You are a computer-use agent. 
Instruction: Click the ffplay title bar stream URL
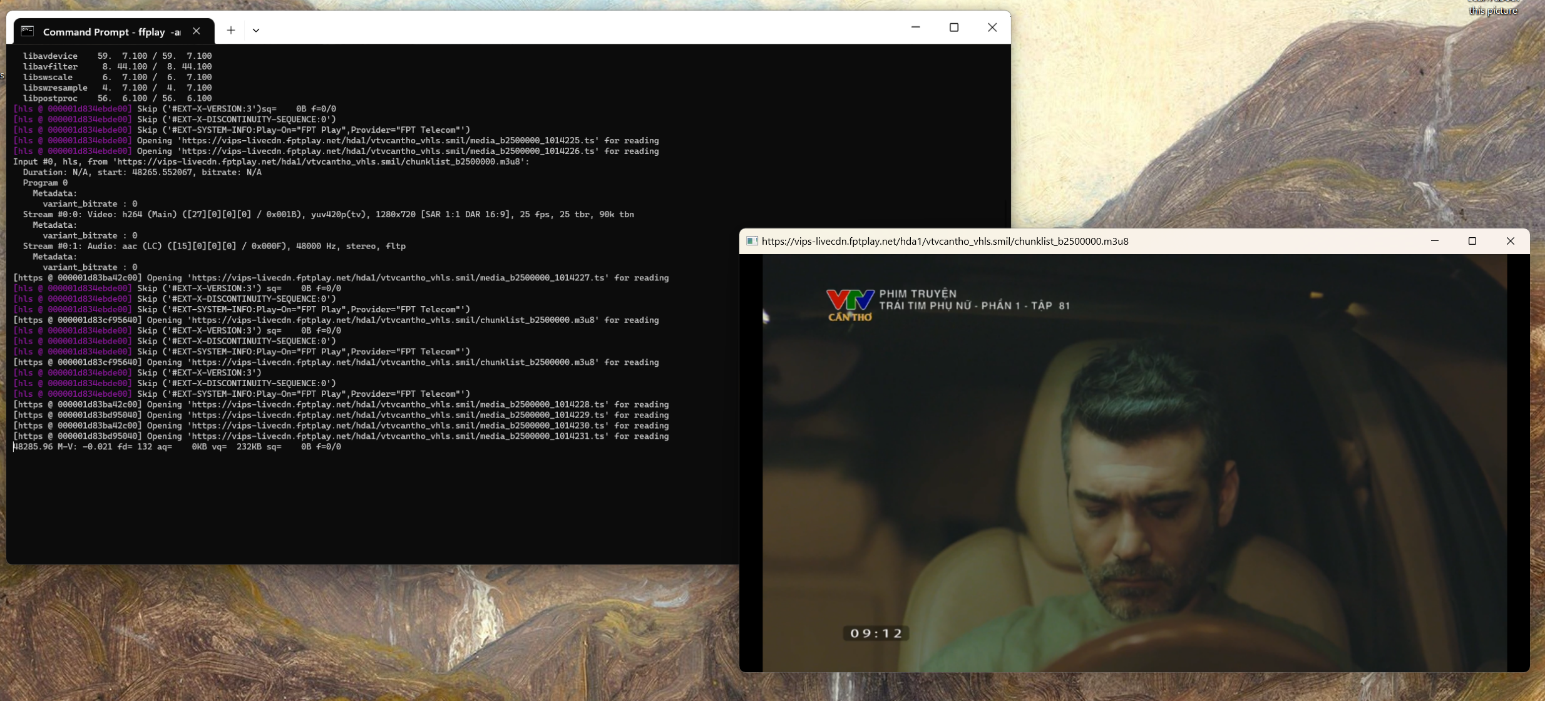945,241
